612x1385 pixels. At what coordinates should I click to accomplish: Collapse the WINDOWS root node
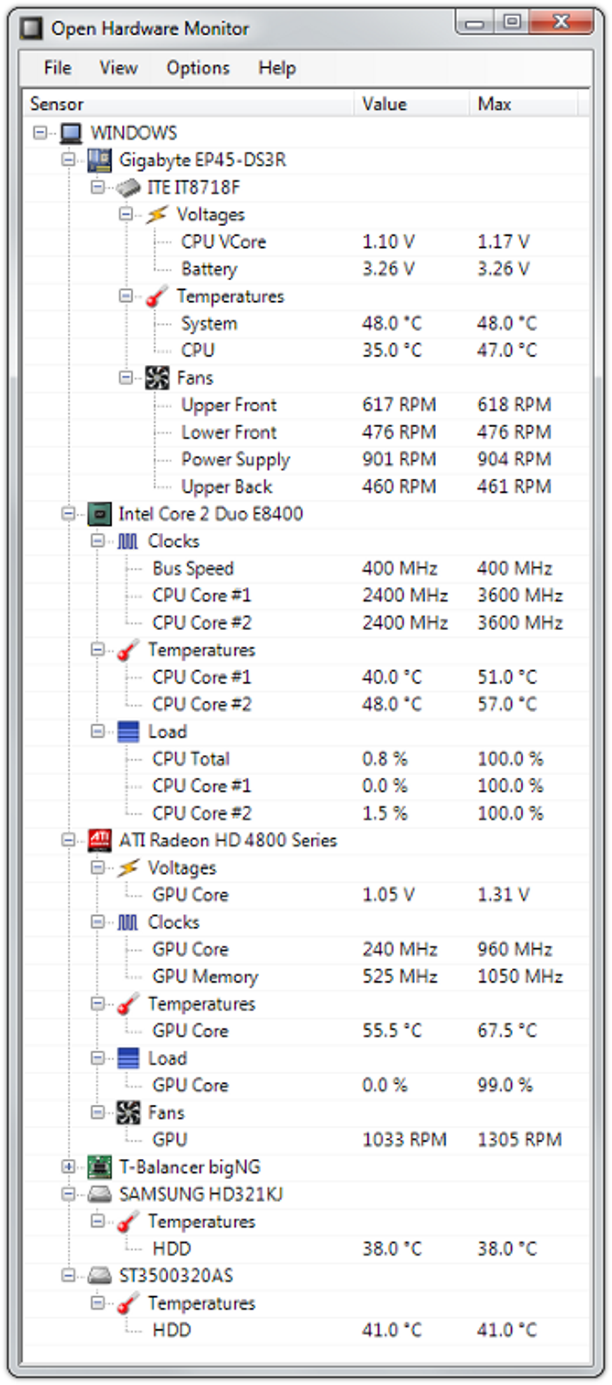[40, 133]
